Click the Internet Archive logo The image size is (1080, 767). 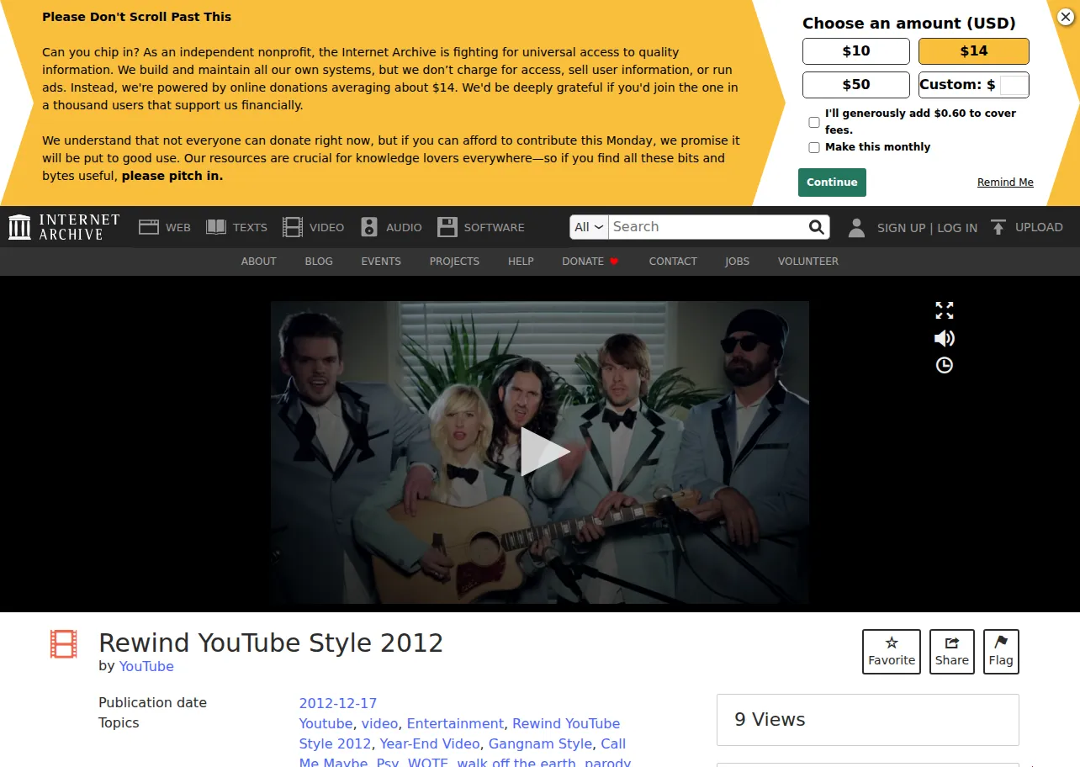[64, 227]
